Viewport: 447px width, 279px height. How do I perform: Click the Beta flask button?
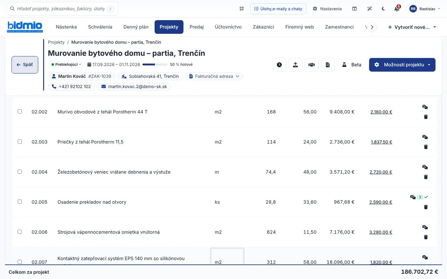pyautogui.click(x=352, y=65)
